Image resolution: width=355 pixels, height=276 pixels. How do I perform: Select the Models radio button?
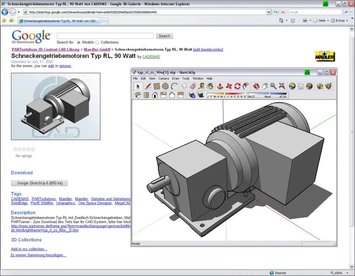click(x=79, y=42)
